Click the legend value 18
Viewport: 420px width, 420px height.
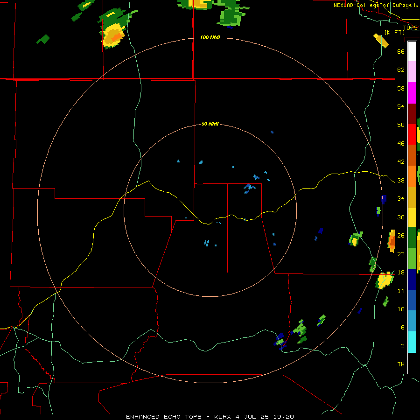[x=401, y=273]
